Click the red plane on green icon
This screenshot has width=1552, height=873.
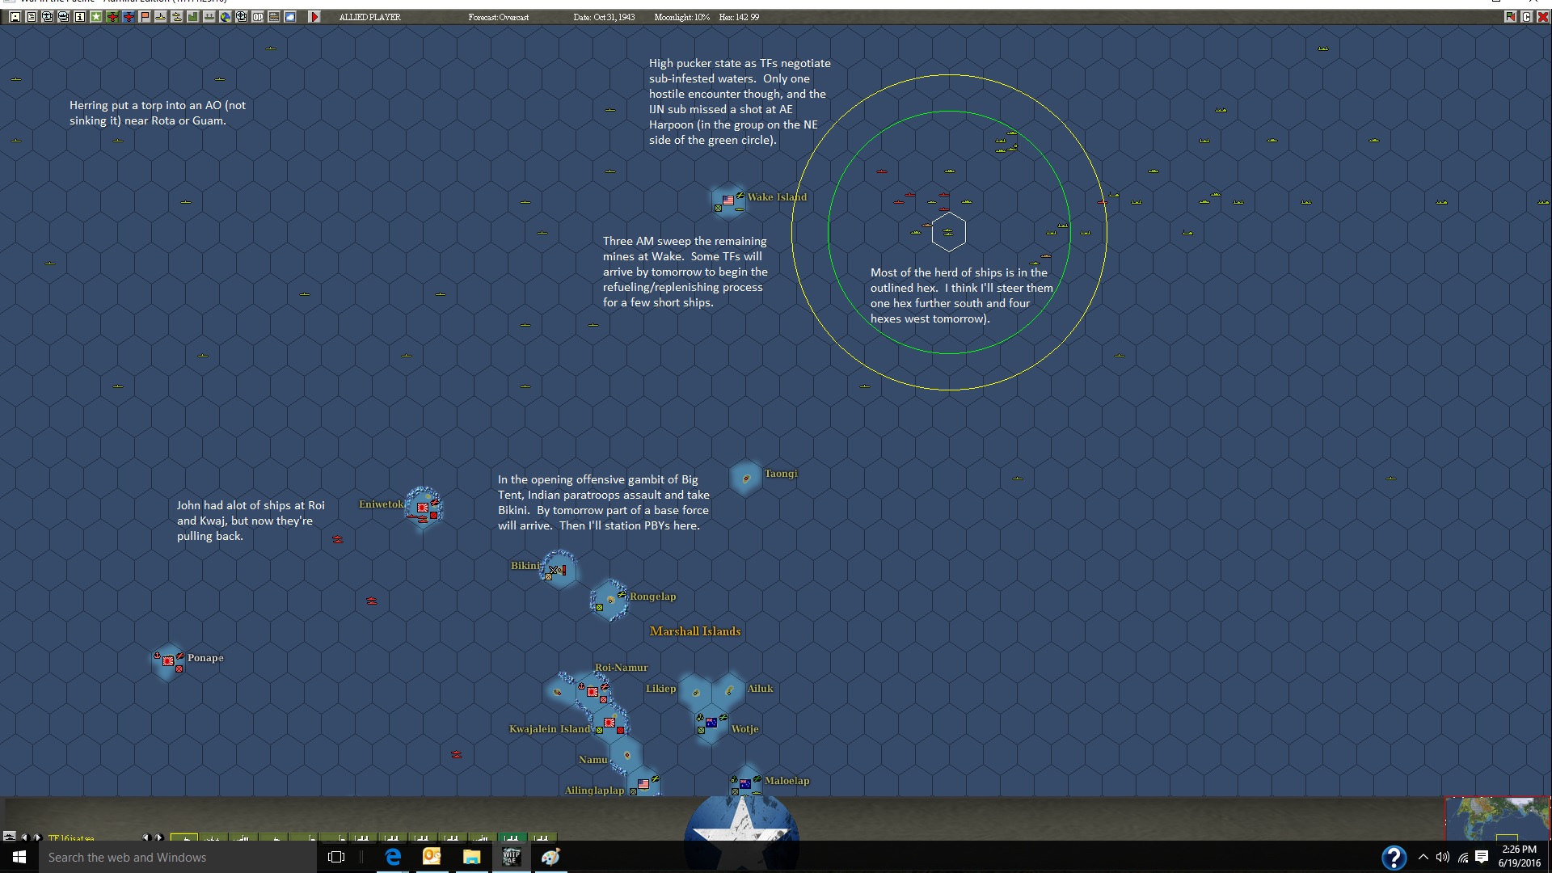(x=112, y=17)
